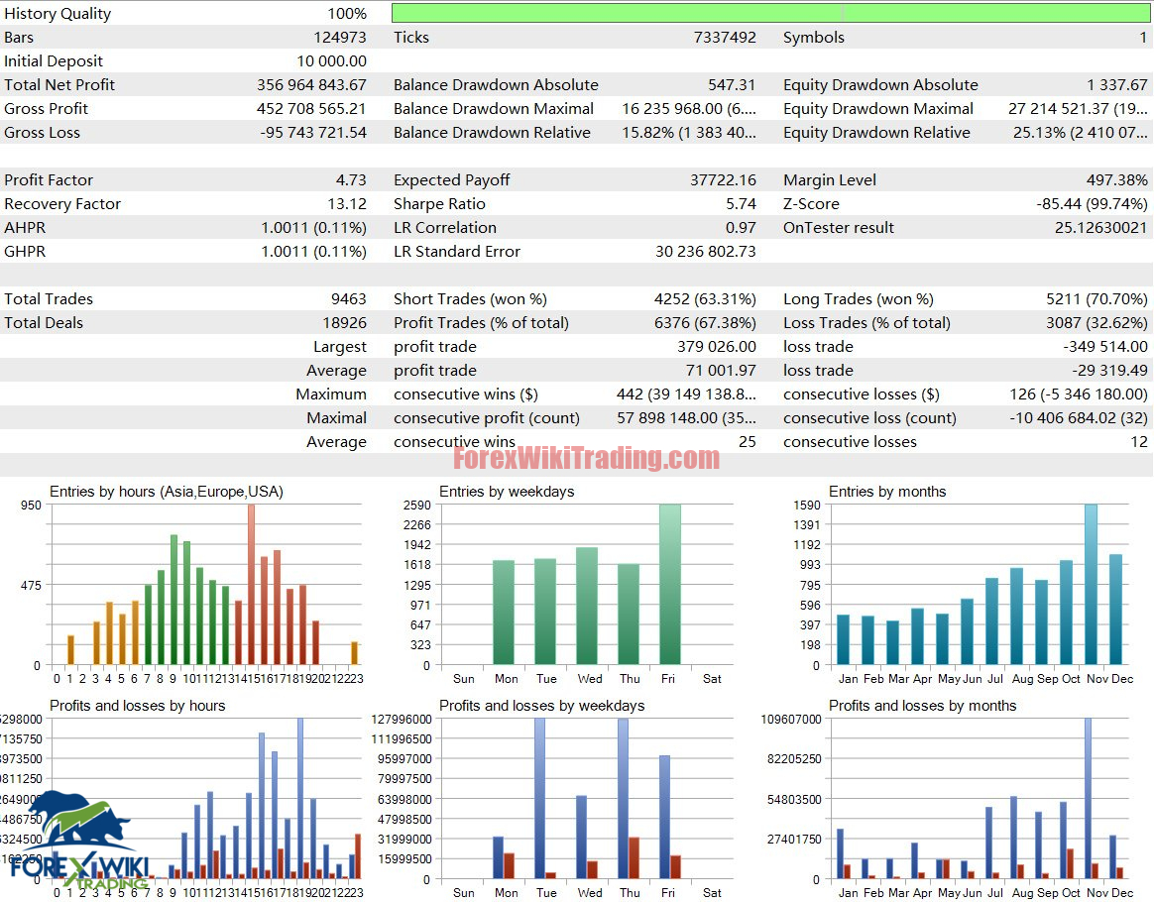Click the Ticks value 7337492
This screenshot has height=902, width=1154.
pyautogui.click(x=724, y=38)
